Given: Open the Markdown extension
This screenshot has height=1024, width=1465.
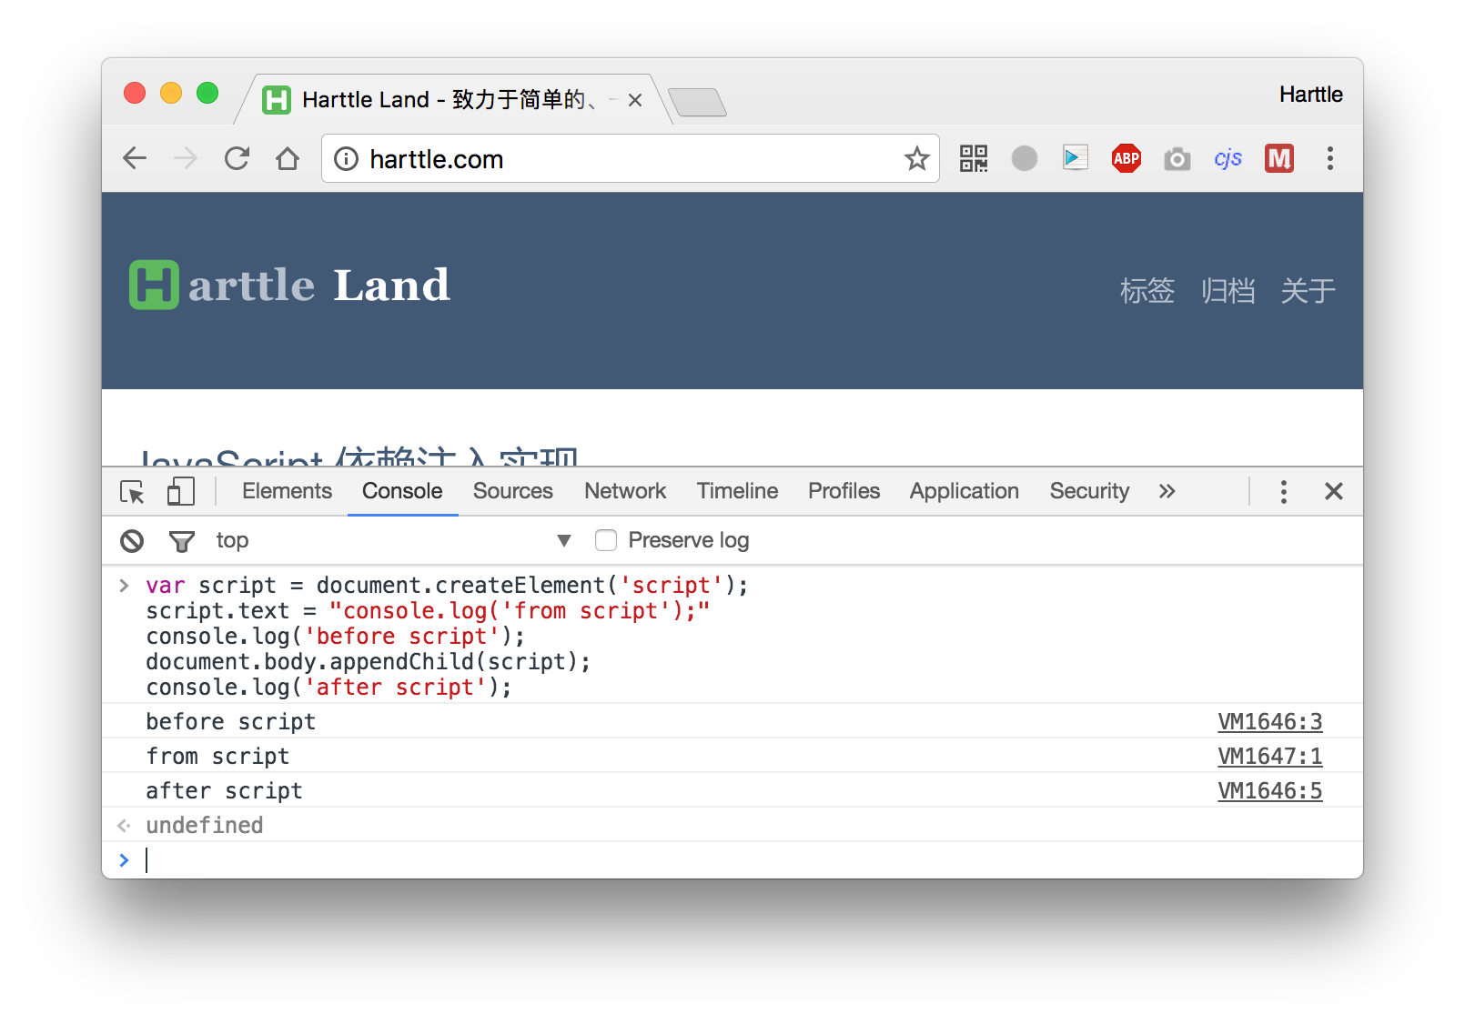Looking at the screenshot, I should point(1278,158).
